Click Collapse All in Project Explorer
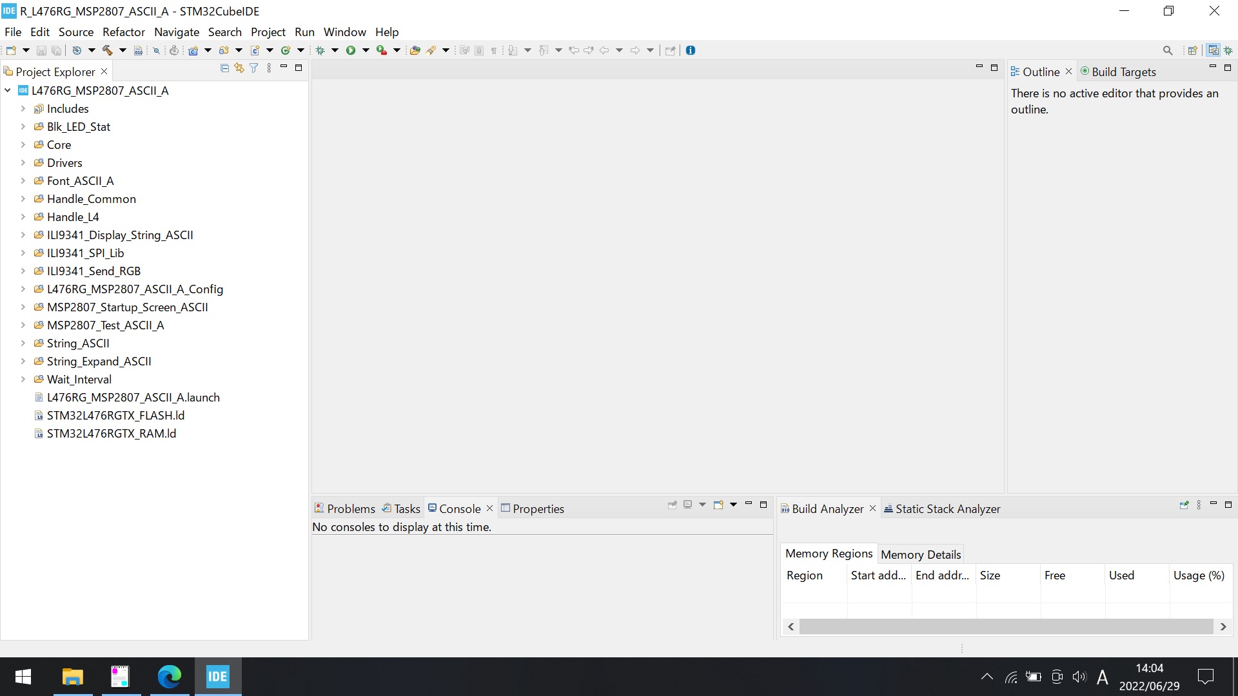This screenshot has height=696, width=1238. click(224, 68)
